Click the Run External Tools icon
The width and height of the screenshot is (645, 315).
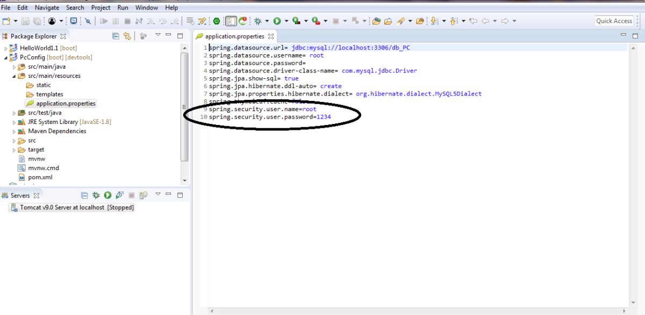click(x=316, y=21)
